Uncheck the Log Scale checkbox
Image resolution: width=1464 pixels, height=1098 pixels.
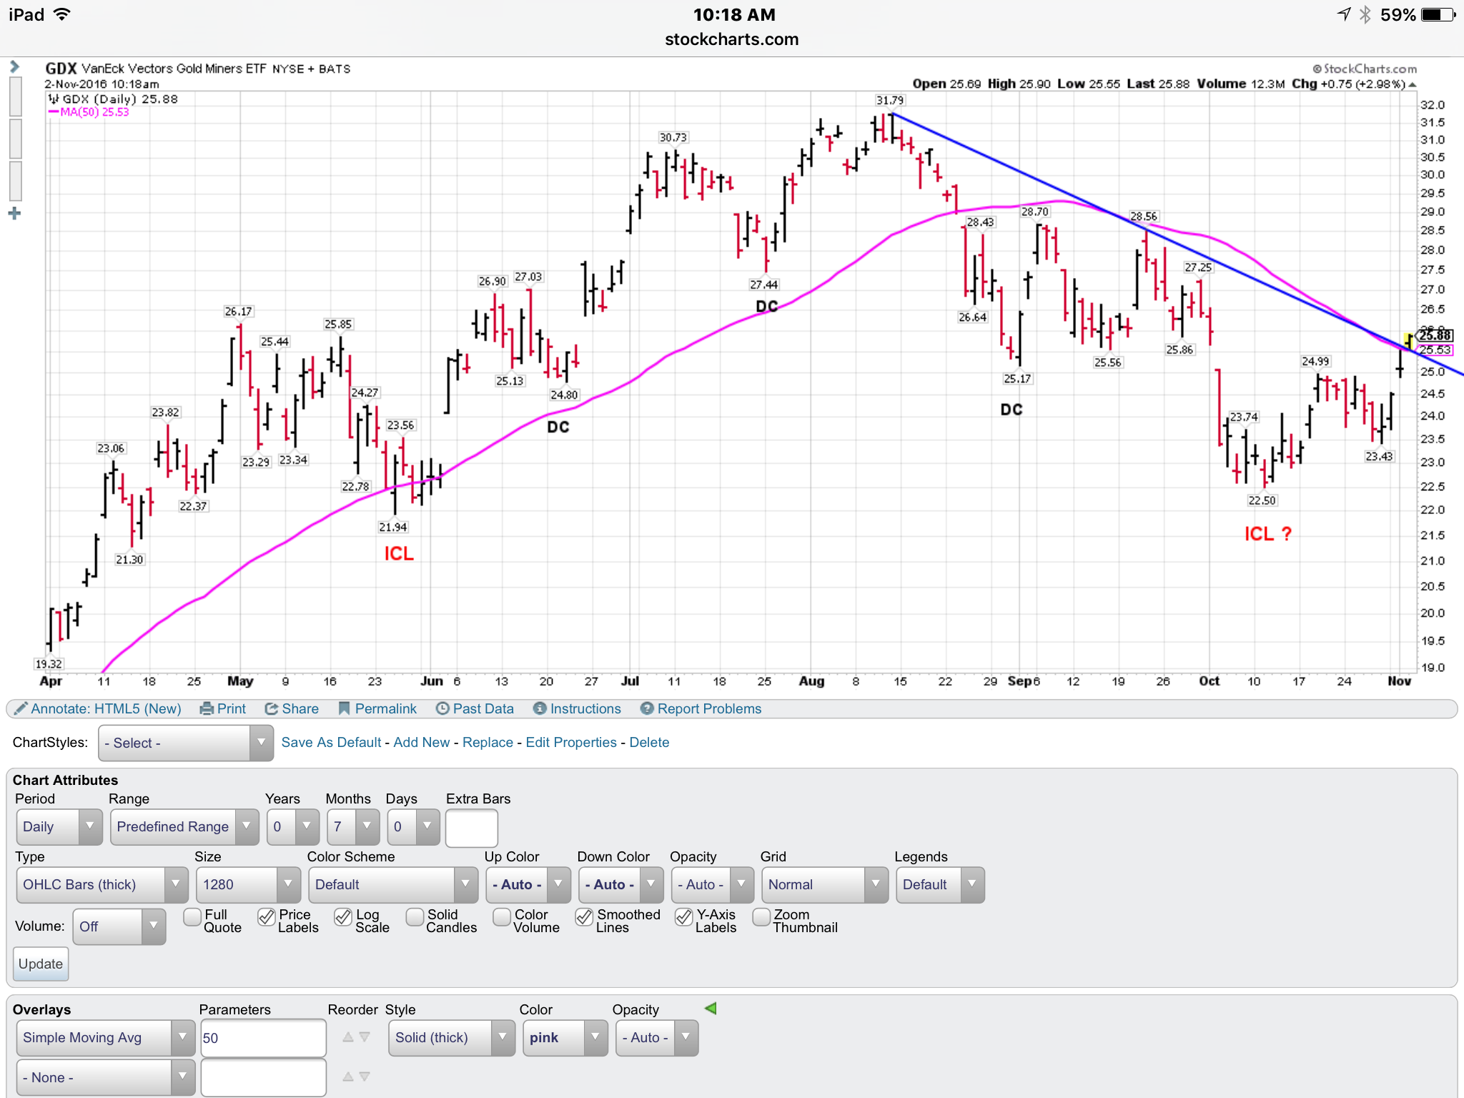(343, 916)
